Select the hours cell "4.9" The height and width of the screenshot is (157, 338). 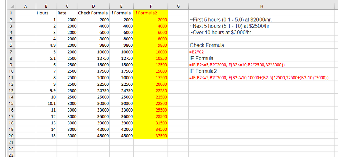pyautogui.click(x=46, y=45)
